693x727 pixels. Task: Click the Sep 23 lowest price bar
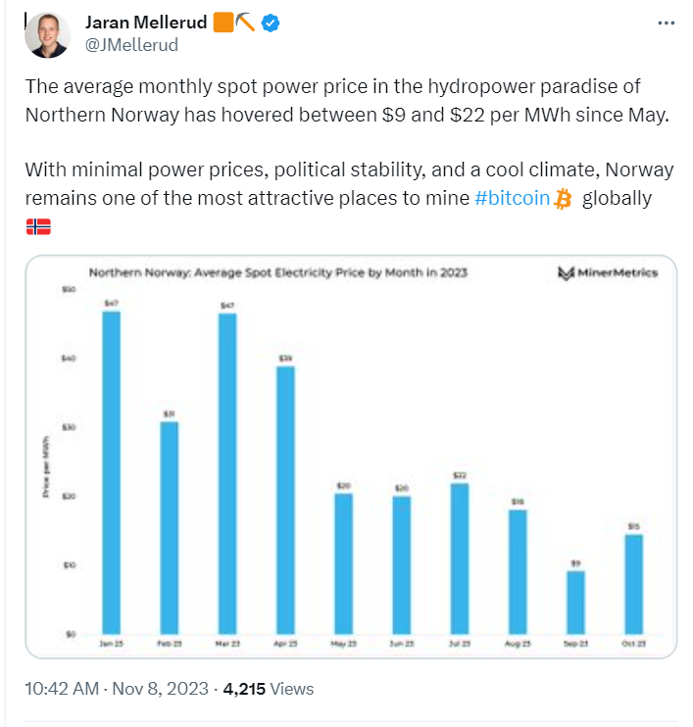(x=575, y=603)
